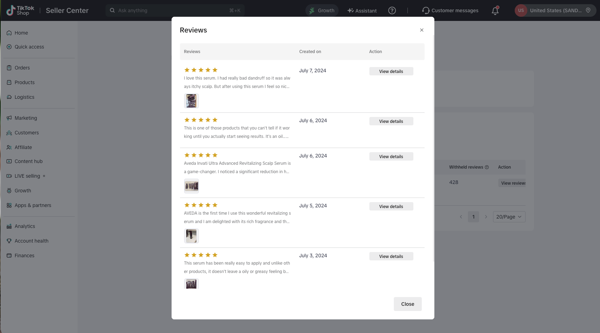Click the US avatar badge
Screen dimensions: 600x333
[521, 10]
